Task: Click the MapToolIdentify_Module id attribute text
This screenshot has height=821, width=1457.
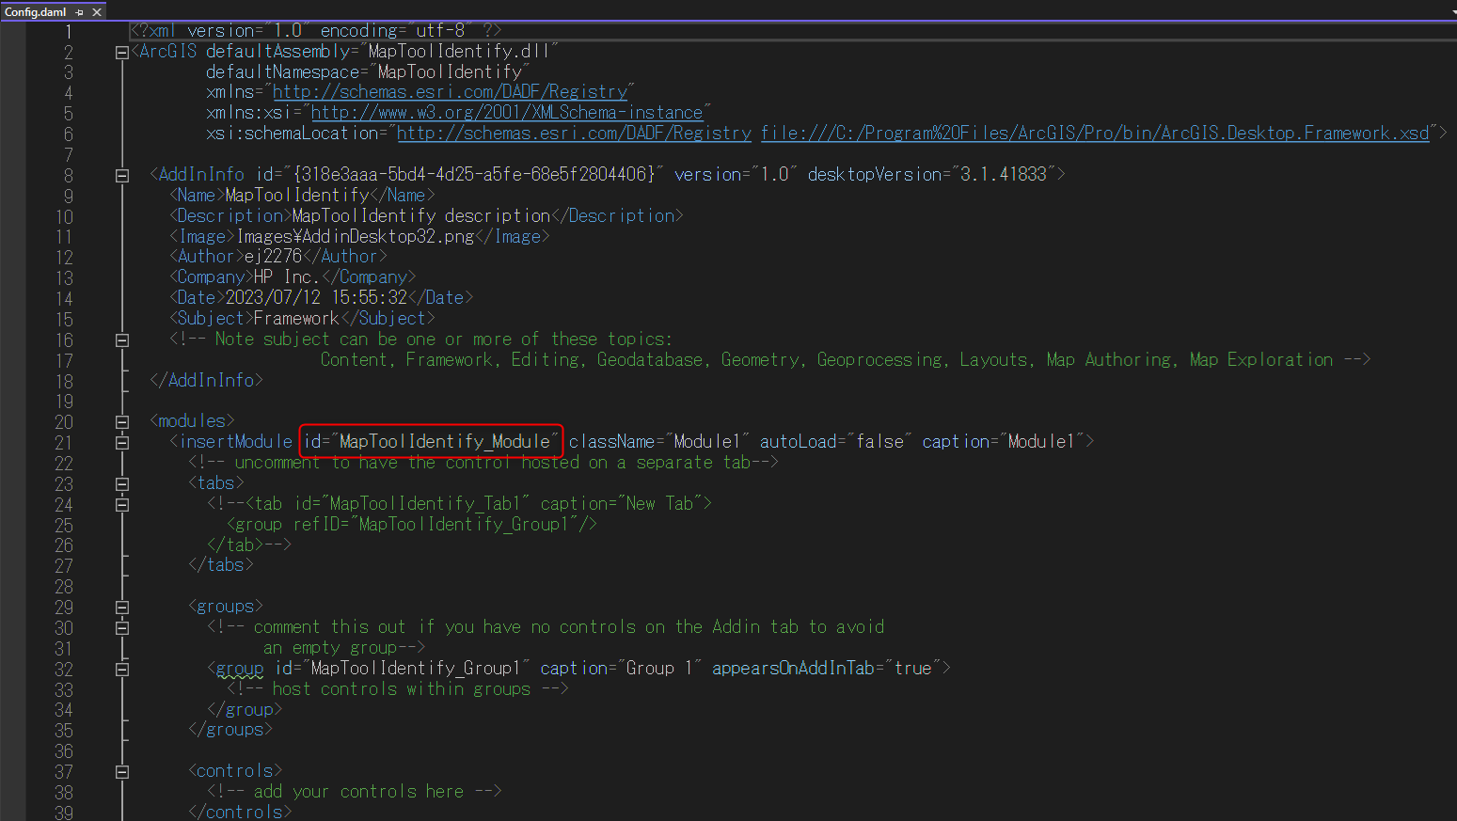Action: [431, 442]
